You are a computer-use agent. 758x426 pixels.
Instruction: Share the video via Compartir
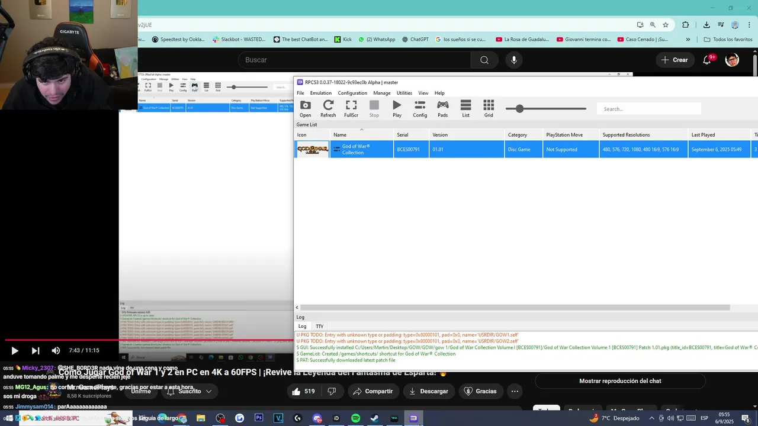372,391
